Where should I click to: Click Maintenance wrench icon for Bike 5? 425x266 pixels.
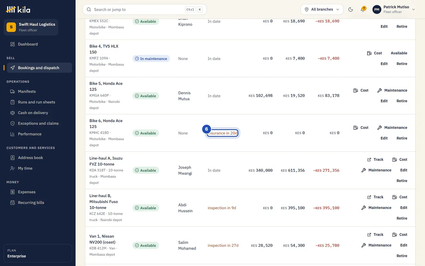pos(380,90)
